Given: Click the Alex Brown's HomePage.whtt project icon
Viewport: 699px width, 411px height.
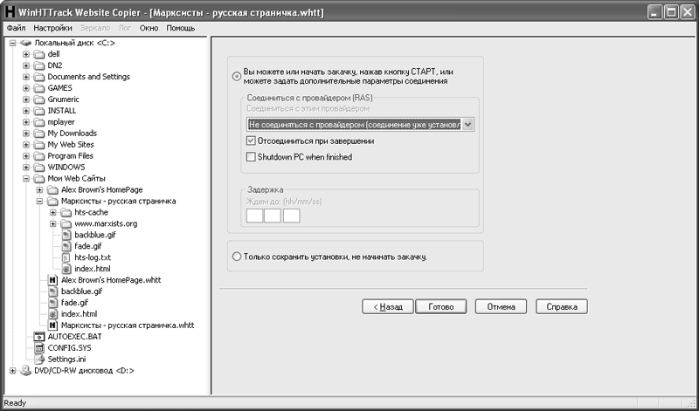Looking at the screenshot, I should tap(53, 280).
